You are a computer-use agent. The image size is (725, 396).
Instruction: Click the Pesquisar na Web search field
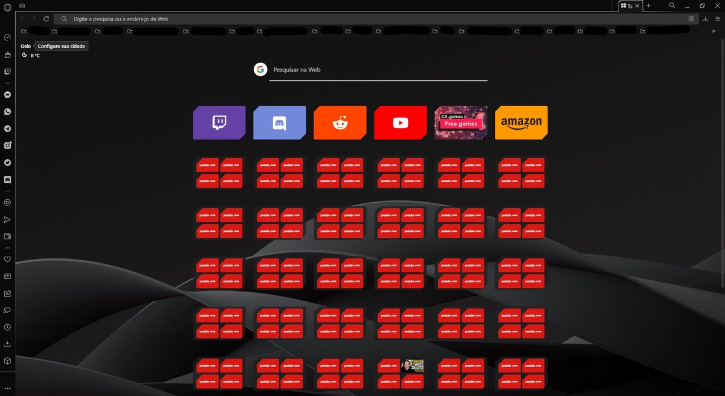[378, 70]
